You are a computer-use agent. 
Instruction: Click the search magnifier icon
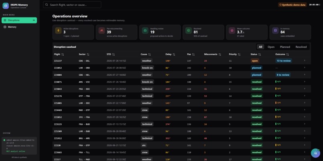(47, 5)
